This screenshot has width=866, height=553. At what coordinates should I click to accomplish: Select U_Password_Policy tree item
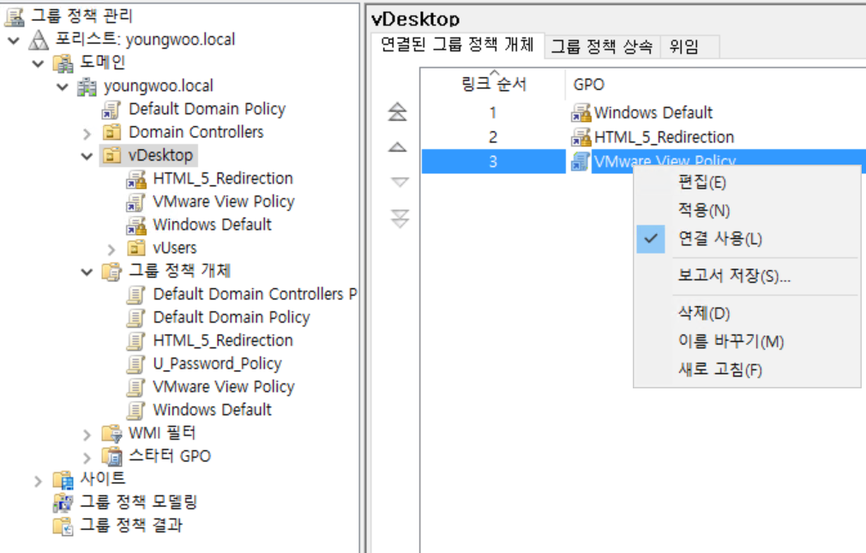pyautogui.click(x=217, y=364)
